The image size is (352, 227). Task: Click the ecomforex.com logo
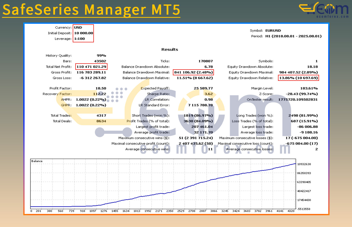(324, 10)
